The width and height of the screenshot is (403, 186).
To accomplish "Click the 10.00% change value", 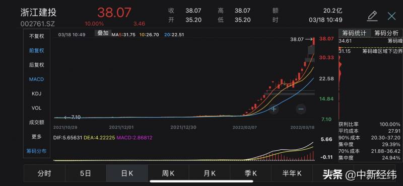I will click(x=94, y=24).
